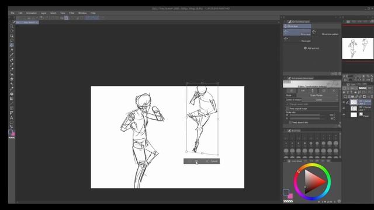Hide the Paper layer with its eye icon
374x210 pixels.
pyautogui.click(x=344, y=115)
